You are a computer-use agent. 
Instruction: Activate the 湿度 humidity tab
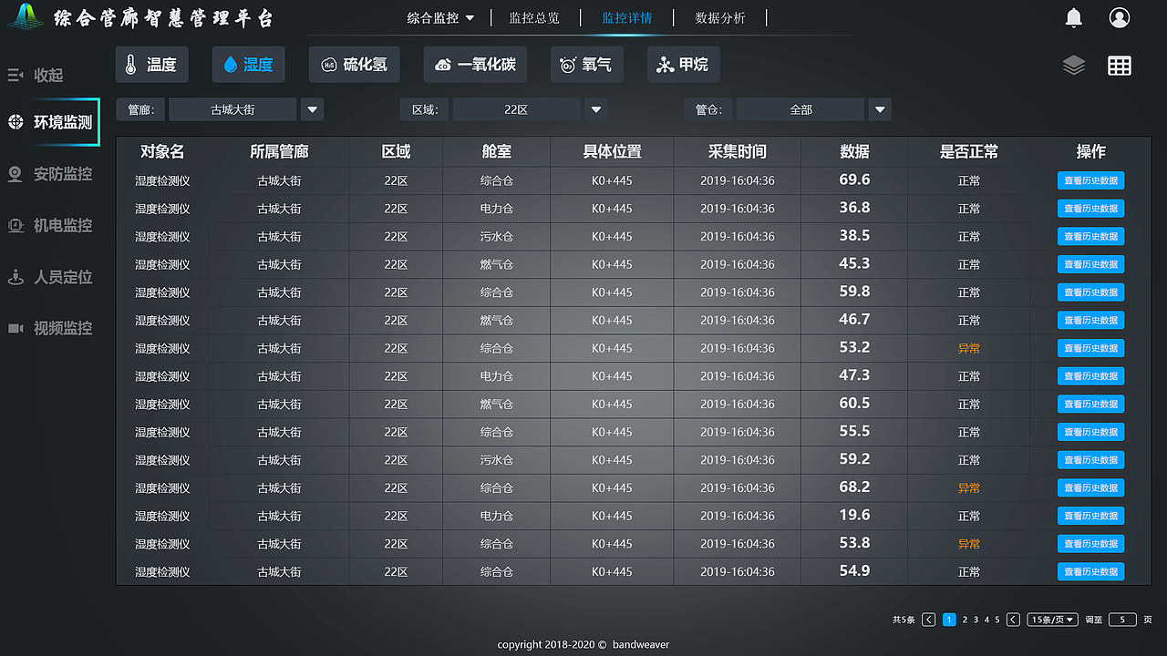[248, 65]
